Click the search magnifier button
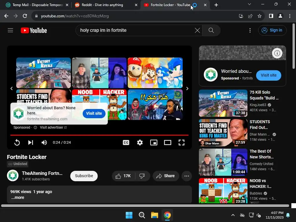Viewport: 296px width, 222px height. [211, 30]
